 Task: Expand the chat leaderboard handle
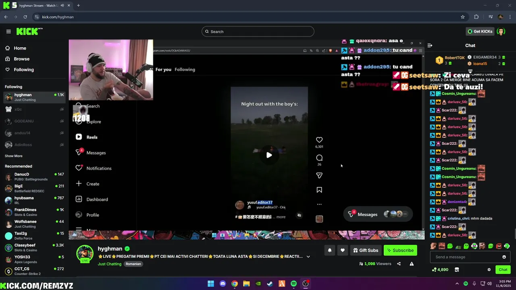(470, 71)
